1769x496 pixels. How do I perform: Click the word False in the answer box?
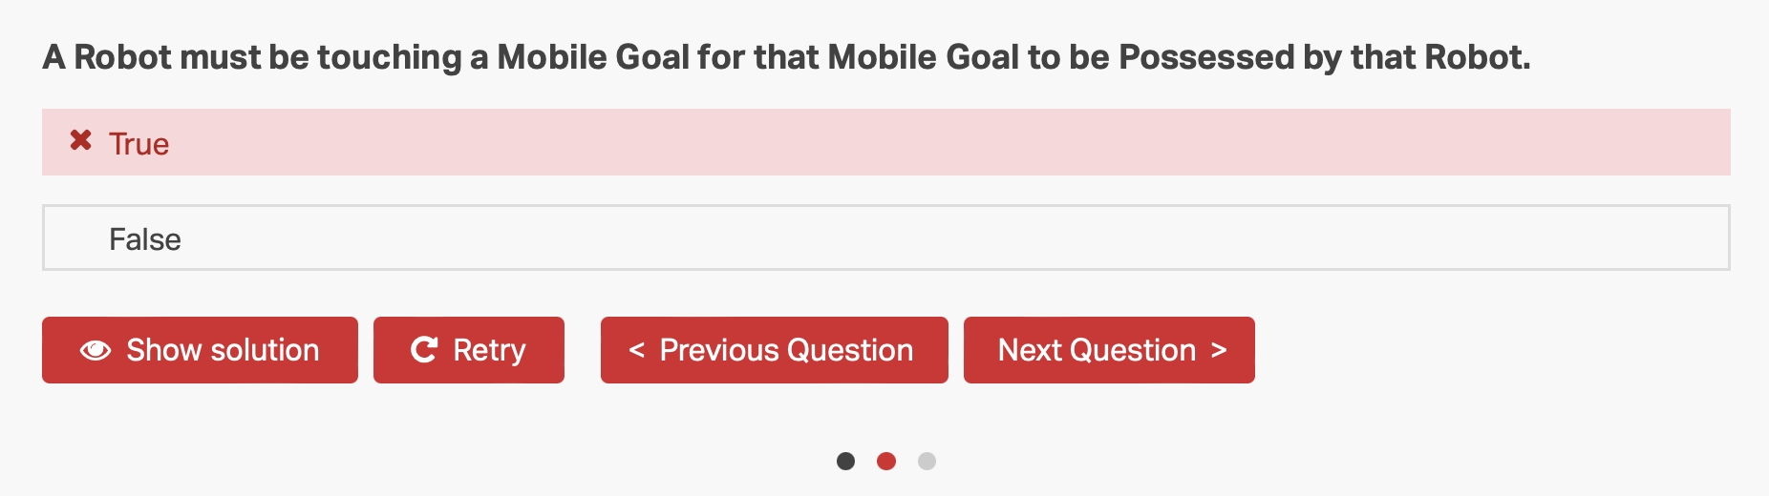(145, 238)
